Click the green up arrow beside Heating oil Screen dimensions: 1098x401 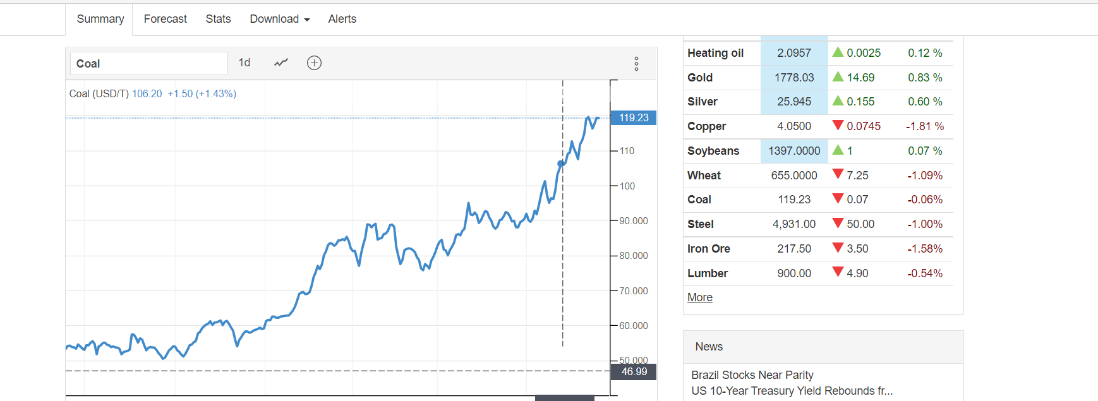click(838, 52)
